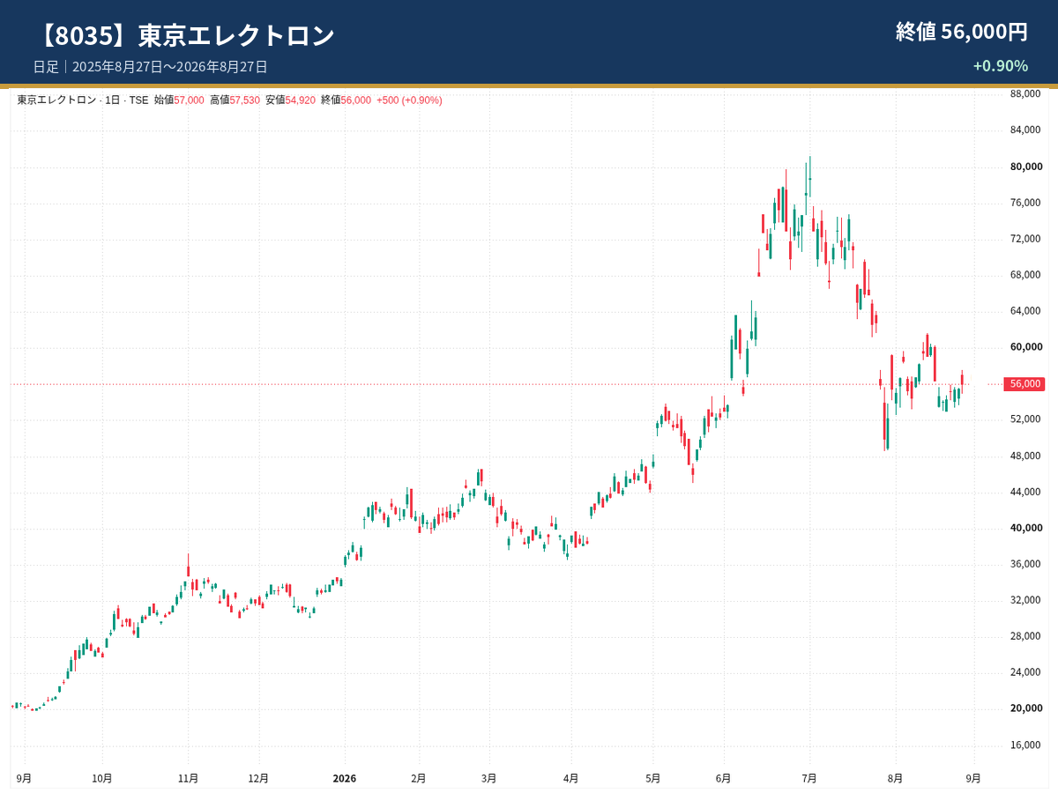Viewport: 1058px width, 793px height.
Task: Click the 72,000 price axis label
Action: (1025, 239)
